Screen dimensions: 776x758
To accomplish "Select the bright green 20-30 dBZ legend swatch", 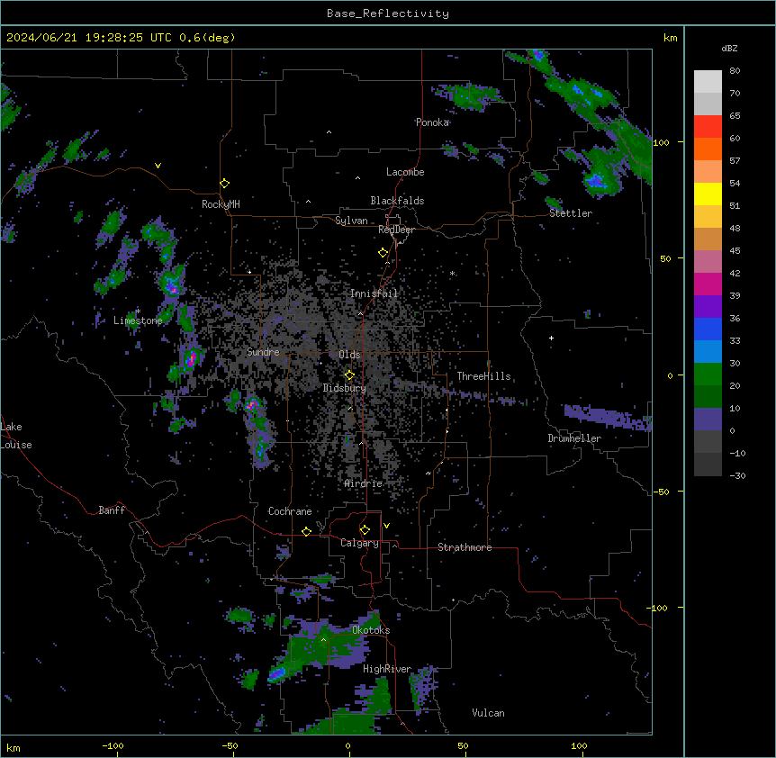I will click(708, 374).
